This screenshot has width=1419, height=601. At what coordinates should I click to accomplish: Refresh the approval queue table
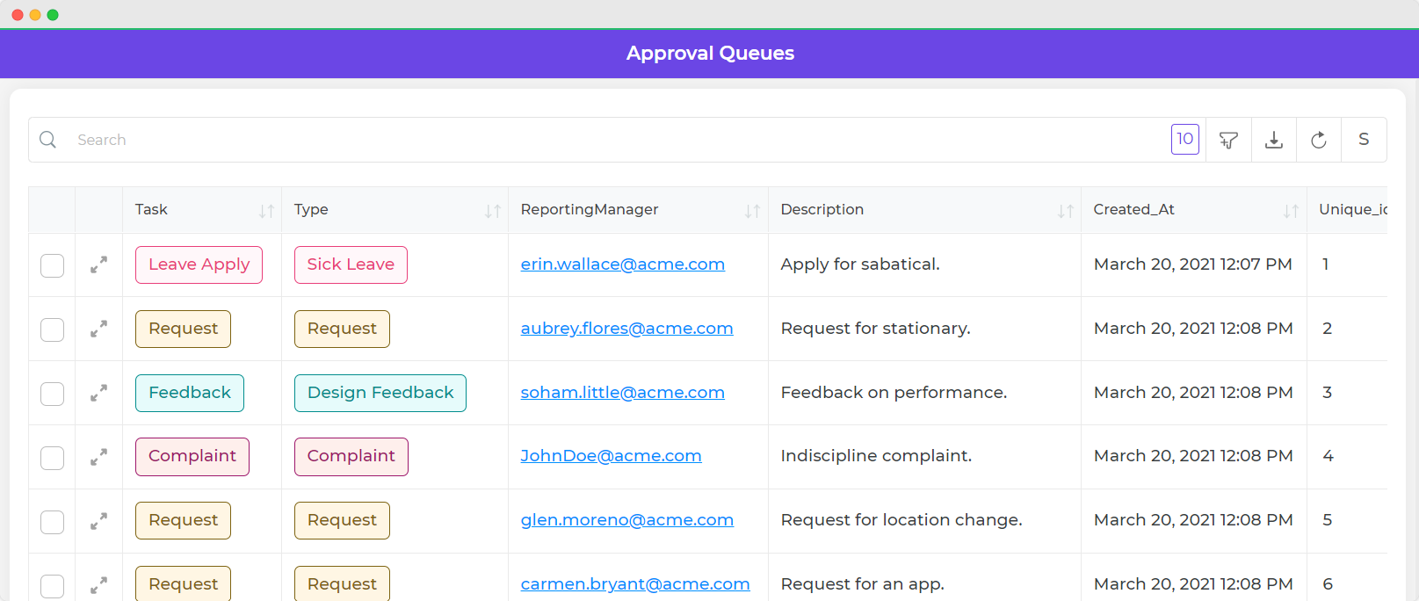click(1318, 140)
